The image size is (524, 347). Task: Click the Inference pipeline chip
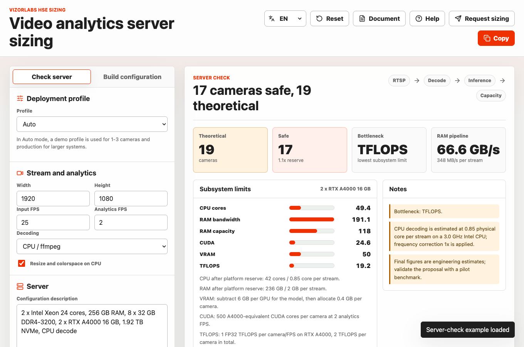[480, 81]
